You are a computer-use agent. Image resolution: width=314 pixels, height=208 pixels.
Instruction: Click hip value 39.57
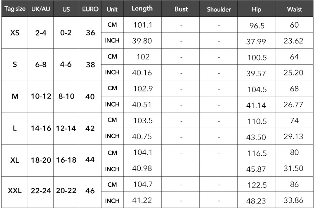pyautogui.click(x=256, y=73)
